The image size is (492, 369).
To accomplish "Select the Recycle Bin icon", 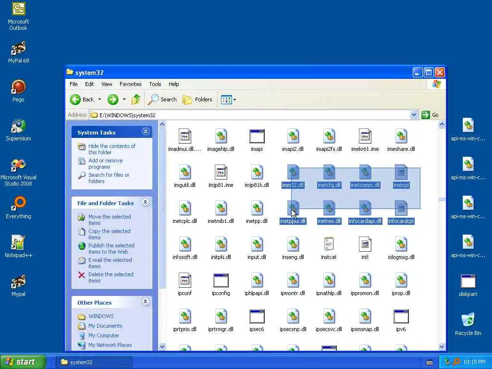I will tap(468, 324).
